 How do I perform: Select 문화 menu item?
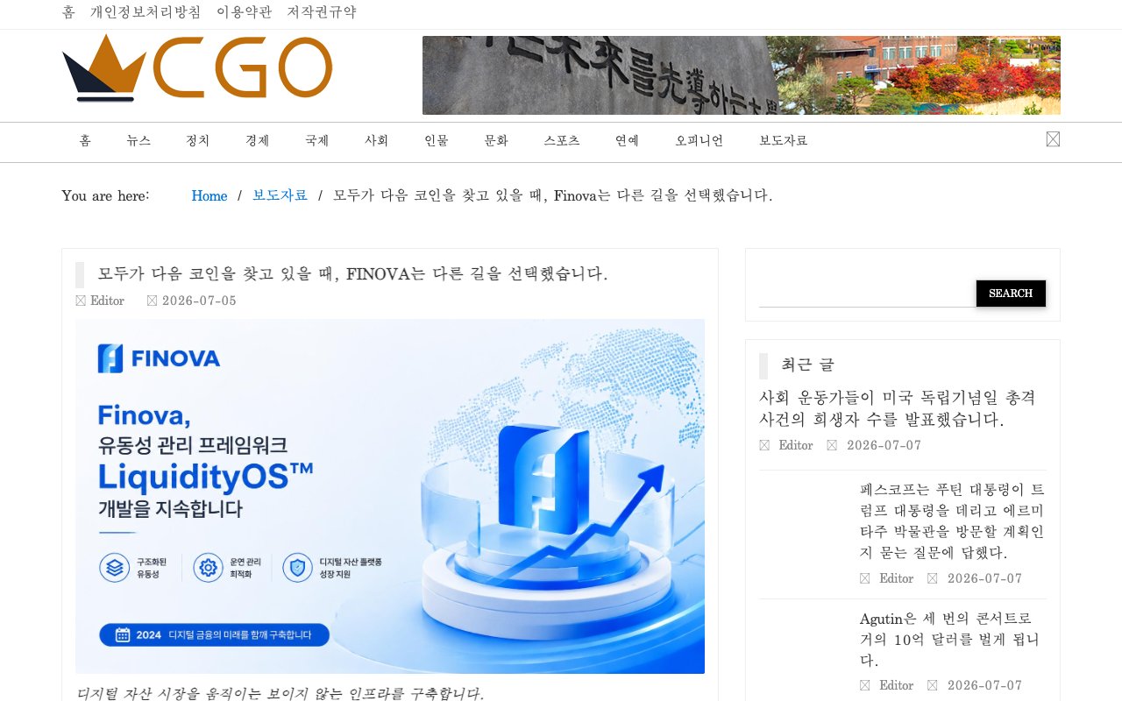point(496,140)
